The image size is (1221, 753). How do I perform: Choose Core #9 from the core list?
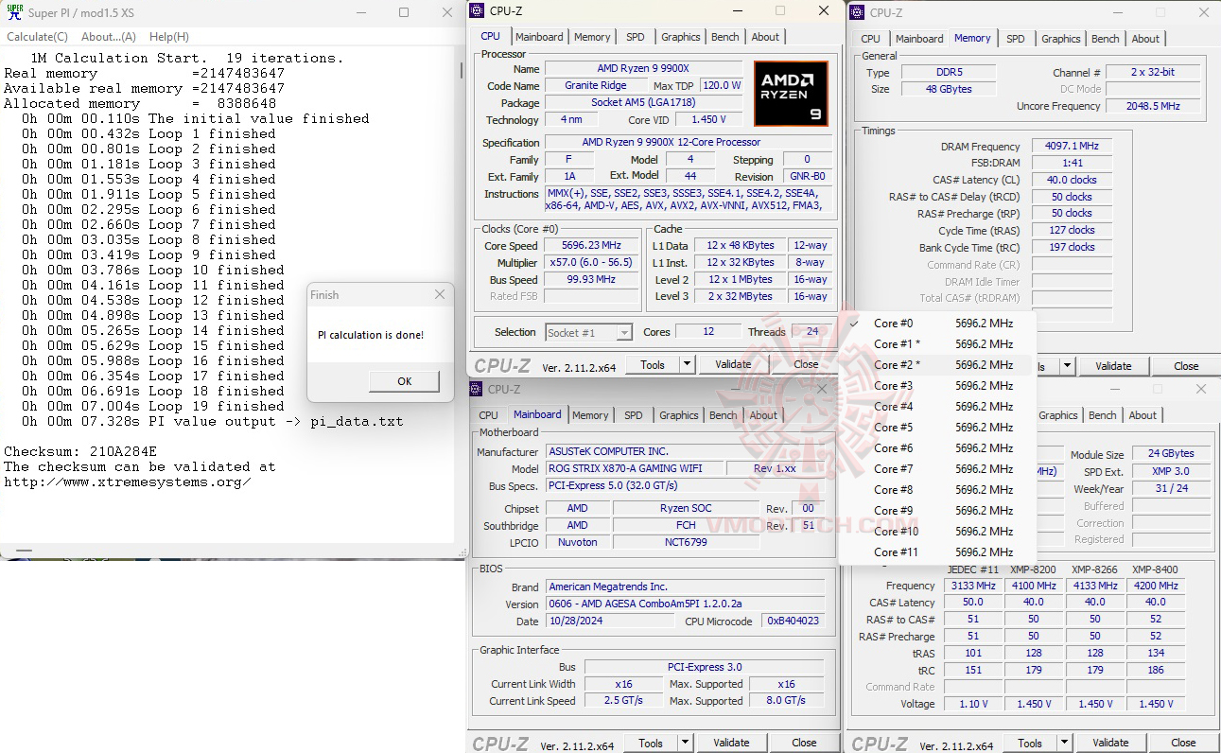937,511
